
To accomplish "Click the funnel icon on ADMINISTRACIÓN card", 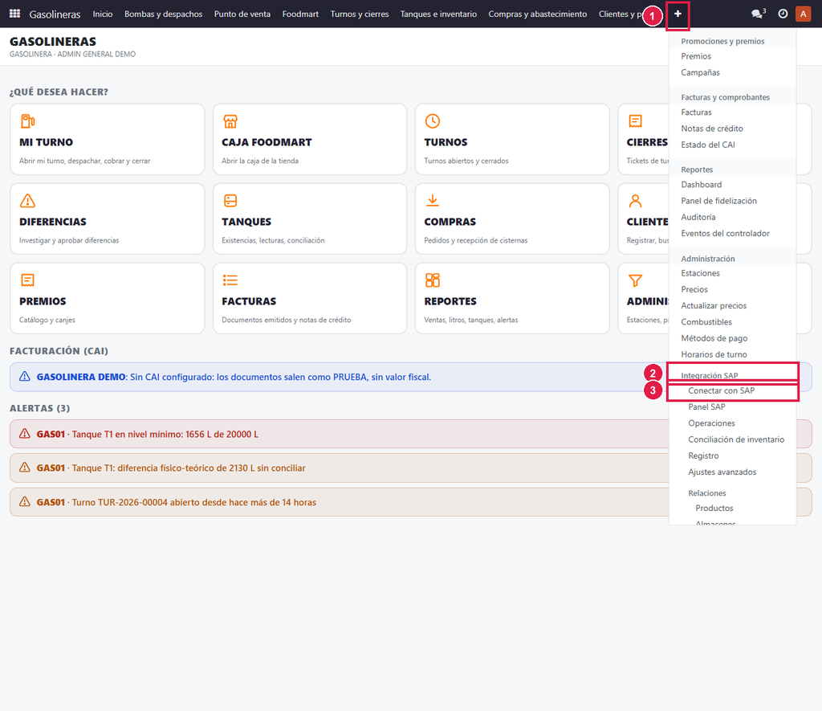I will click(x=635, y=280).
